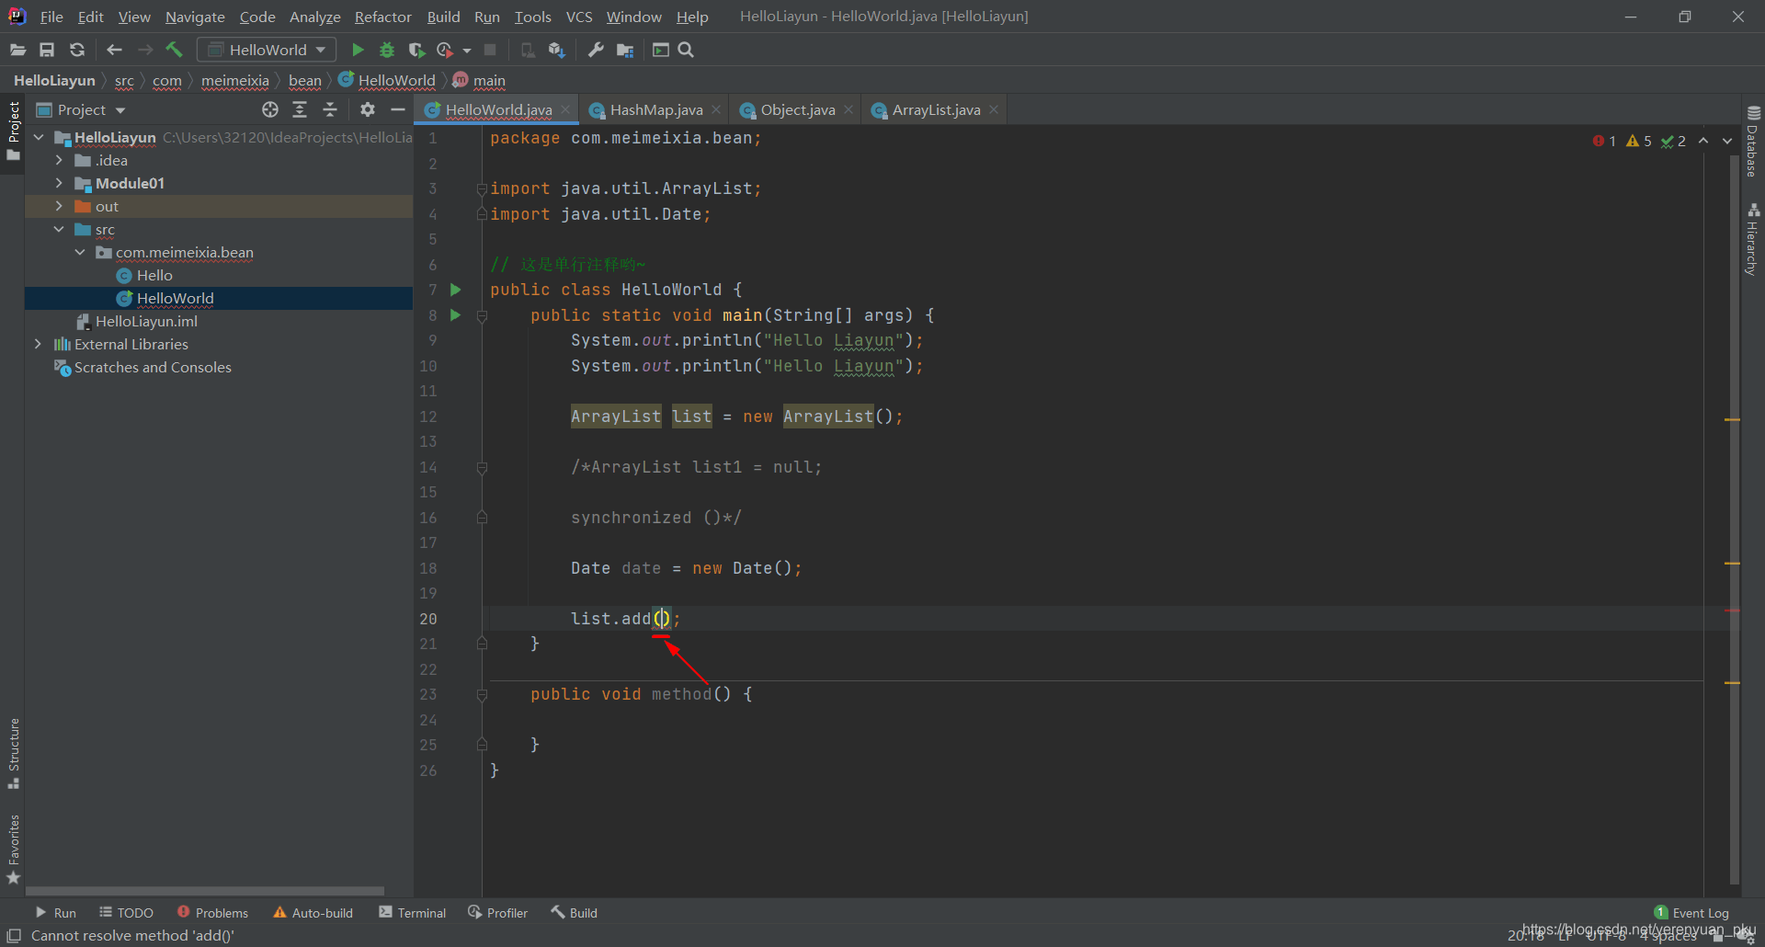Select HelloLiayun.iml file in tree
Viewport: 1765px width, 947px height.
pyautogui.click(x=146, y=321)
